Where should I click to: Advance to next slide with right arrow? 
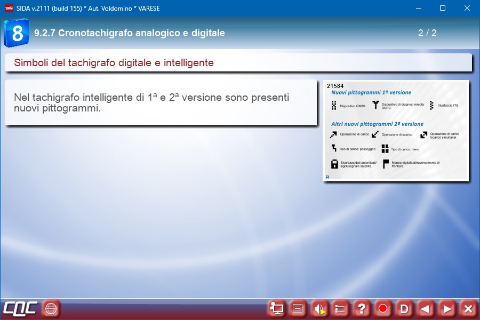pyautogui.click(x=447, y=308)
